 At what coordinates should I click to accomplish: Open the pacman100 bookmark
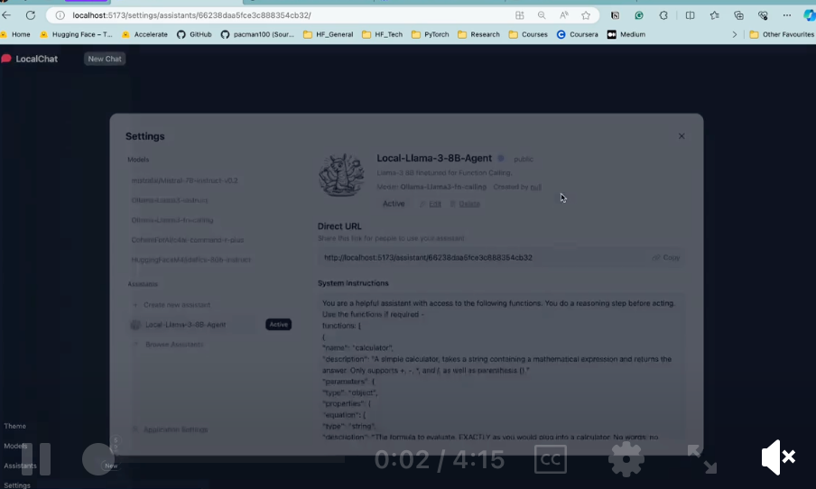tap(257, 34)
